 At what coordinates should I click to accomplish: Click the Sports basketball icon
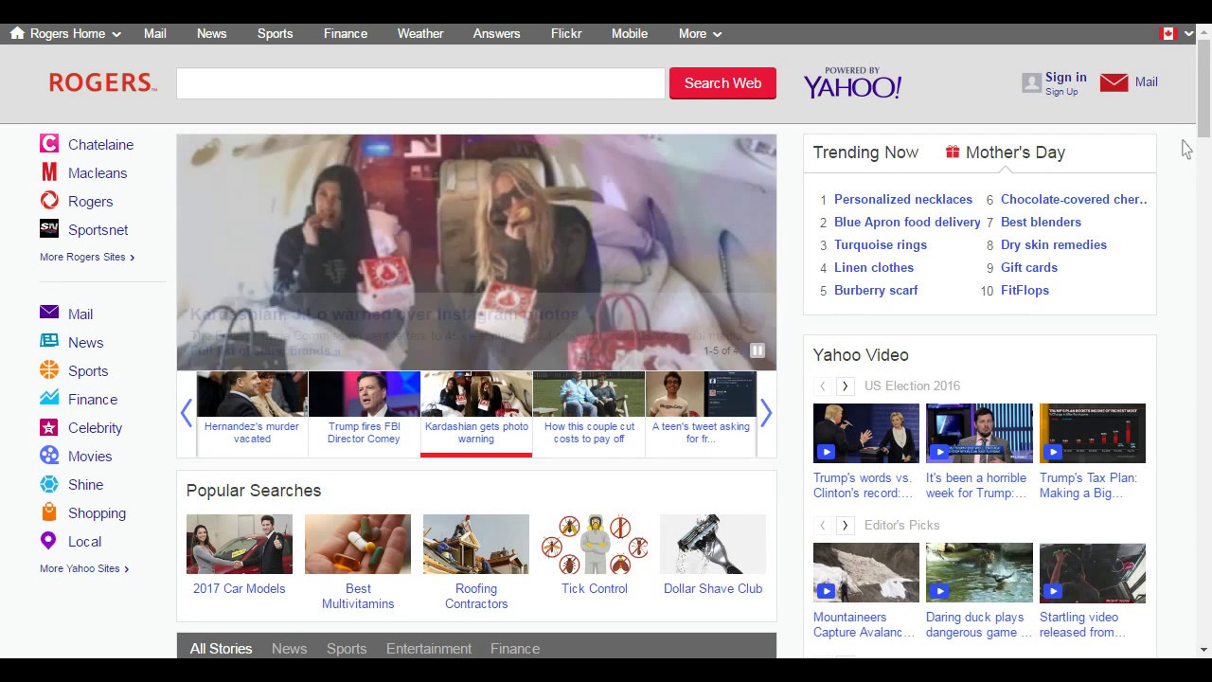point(49,370)
